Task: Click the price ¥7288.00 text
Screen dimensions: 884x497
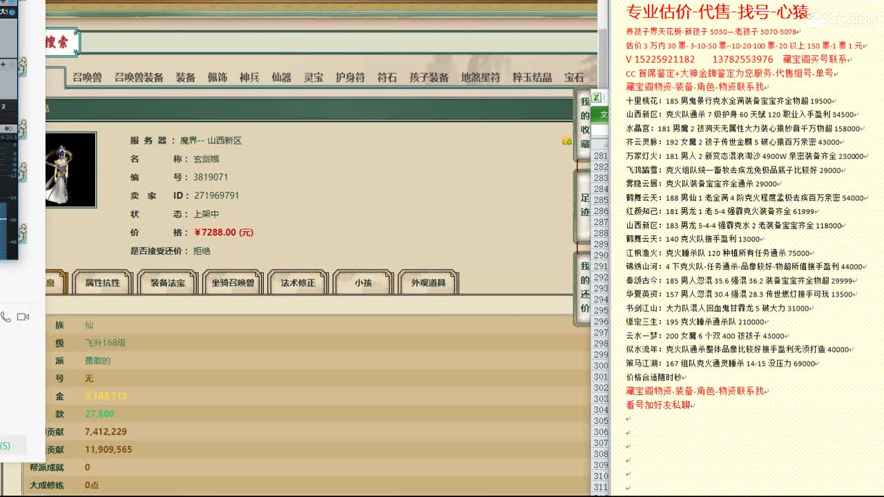Action: [x=224, y=233]
